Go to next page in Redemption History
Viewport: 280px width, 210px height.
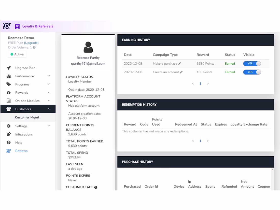208,141
